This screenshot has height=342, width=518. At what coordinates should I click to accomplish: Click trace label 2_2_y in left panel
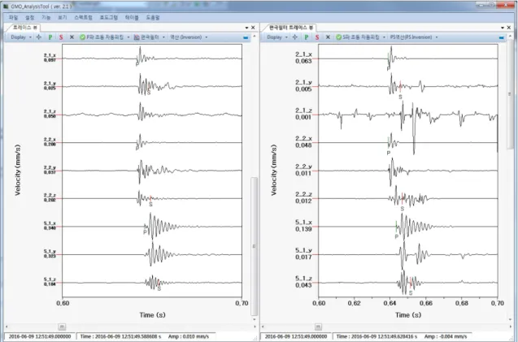click(x=50, y=167)
